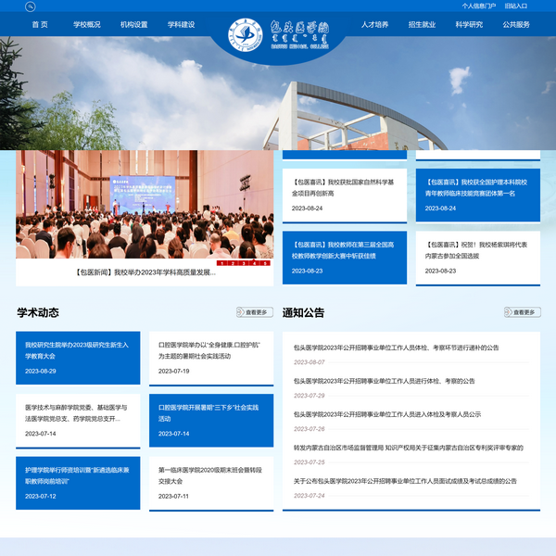Open the 个人信息门户 link

click(478, 6)
